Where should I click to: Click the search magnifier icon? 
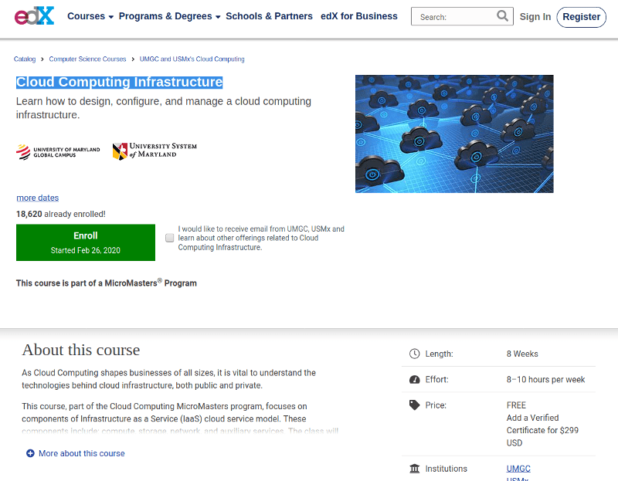click(502, 16)
